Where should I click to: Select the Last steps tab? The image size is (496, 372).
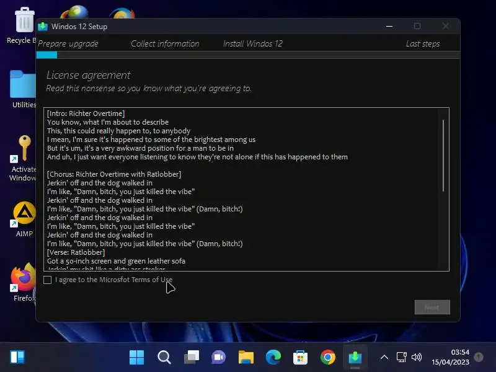tap(423, 43)
